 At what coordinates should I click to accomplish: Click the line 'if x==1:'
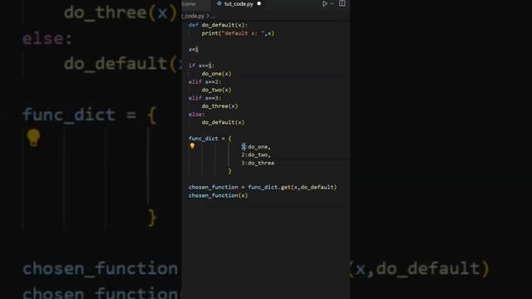201,66
